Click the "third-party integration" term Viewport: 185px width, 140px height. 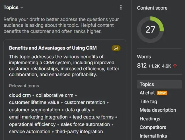click(x=79, y=131)
